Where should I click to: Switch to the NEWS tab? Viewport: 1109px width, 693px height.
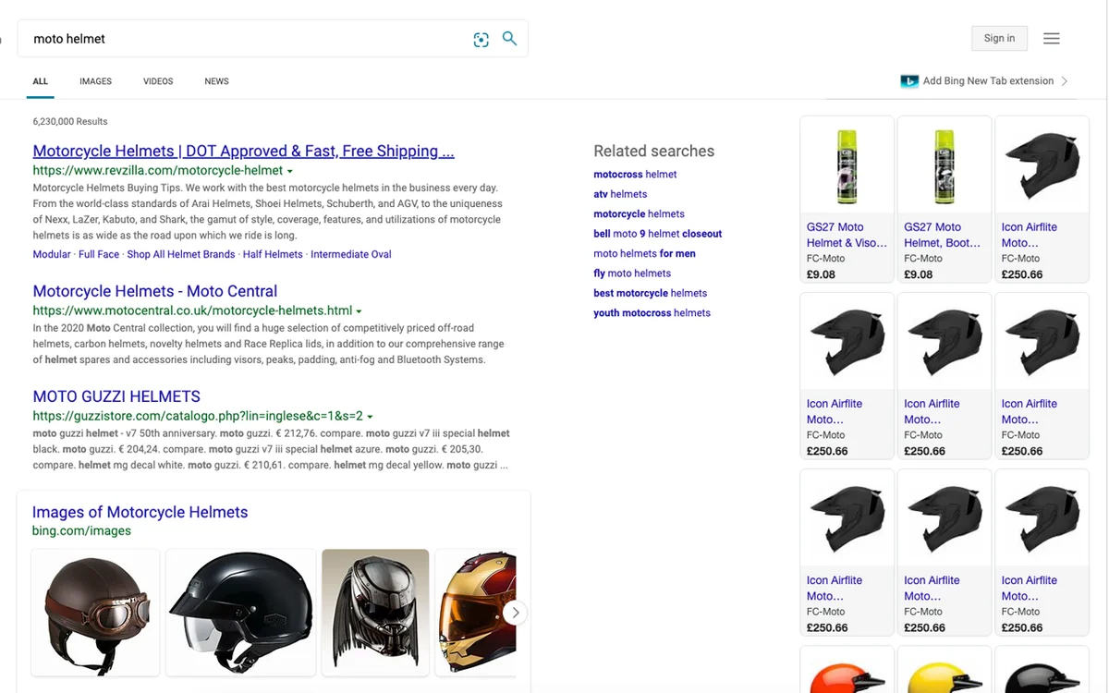(216, 81)
